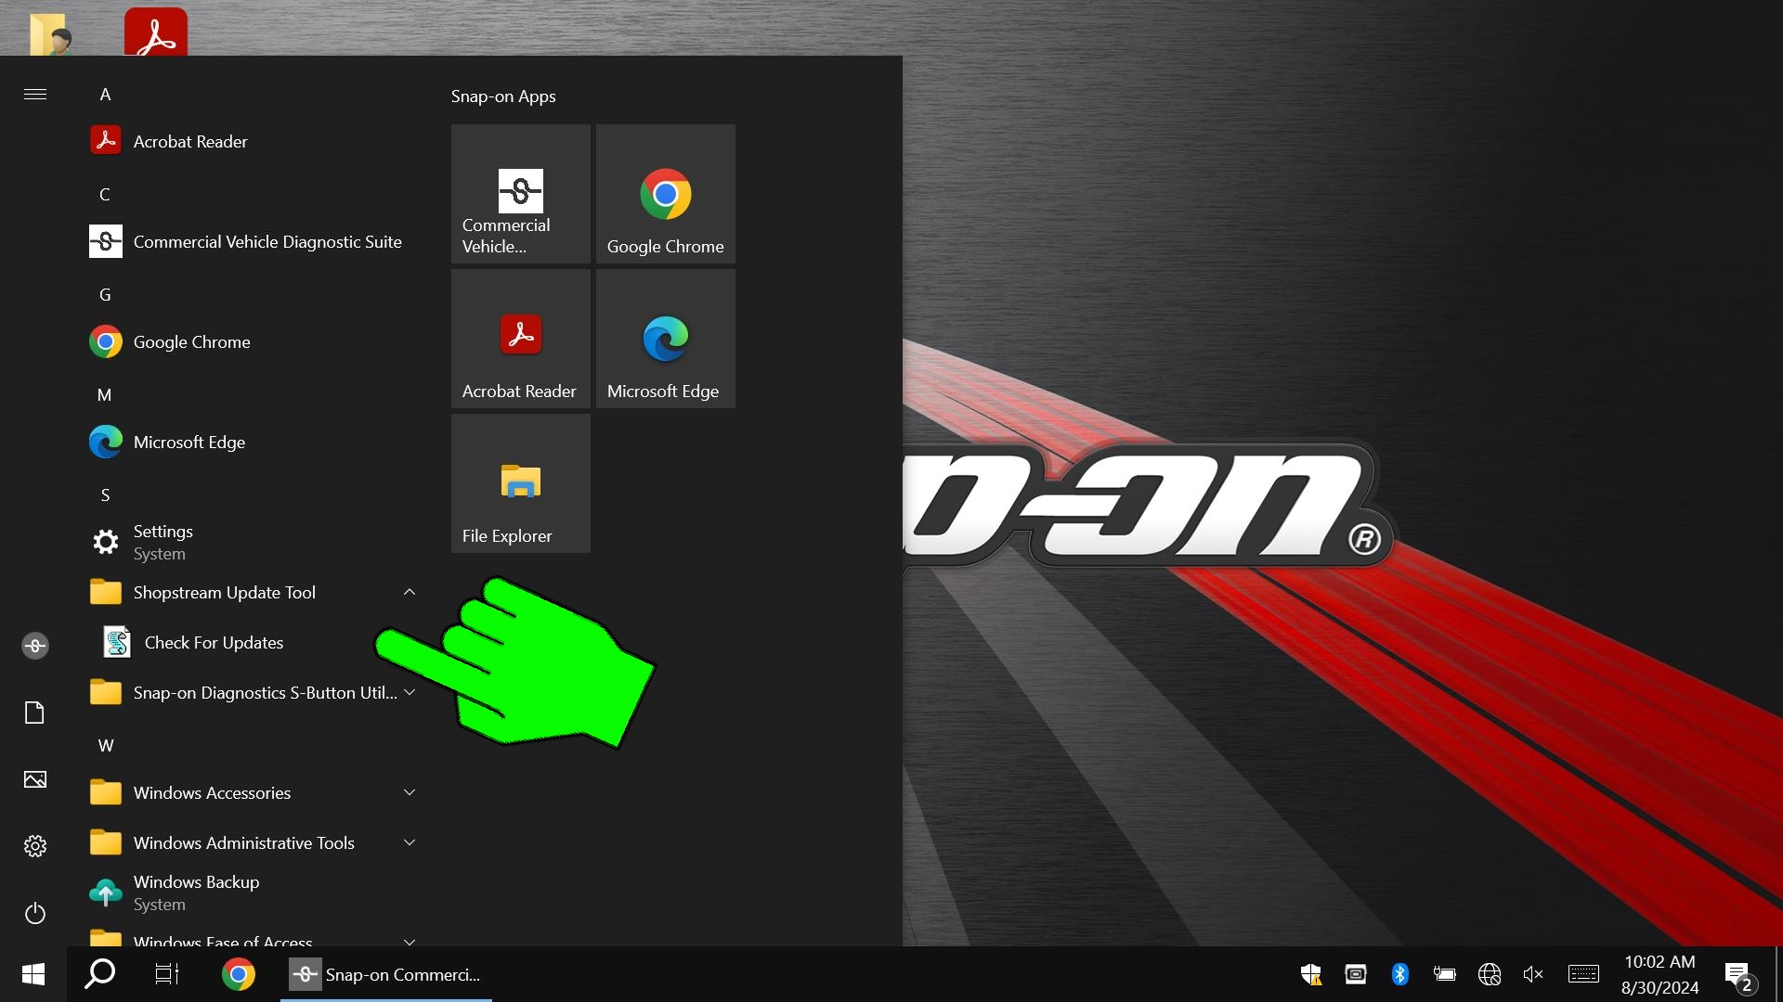
Task: Open the Power options icon
Action: coord(35,914)
